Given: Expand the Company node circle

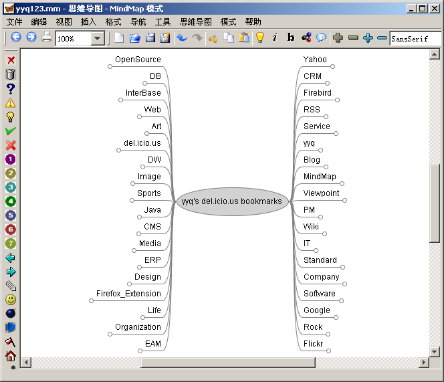Looking at the screenshot, I should [344, 284].
